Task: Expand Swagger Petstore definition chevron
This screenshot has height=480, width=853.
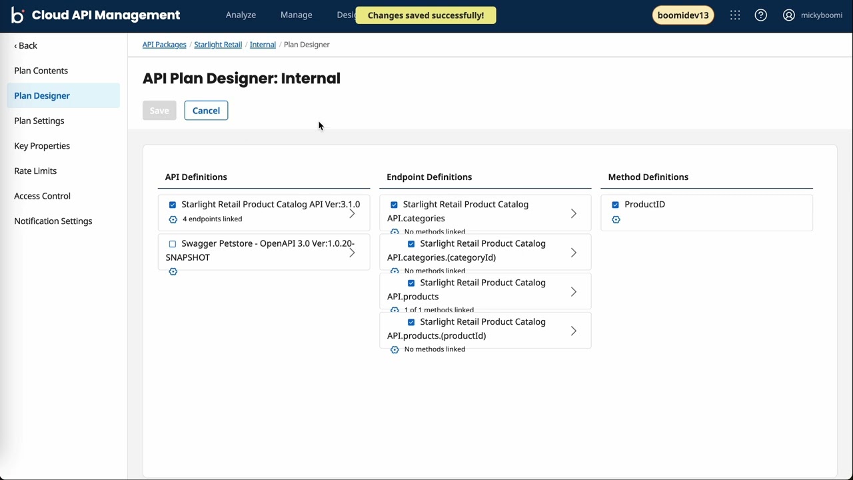Action: pos(352,253)
